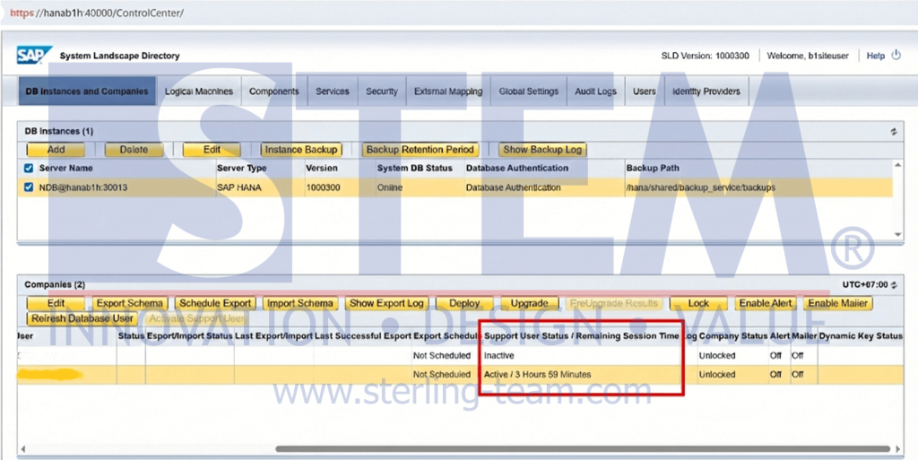Uncheck the NDB@hanab1h:30013 row checkbox
Viewport: 918px width, 460px height.
[x=28, y=188]
